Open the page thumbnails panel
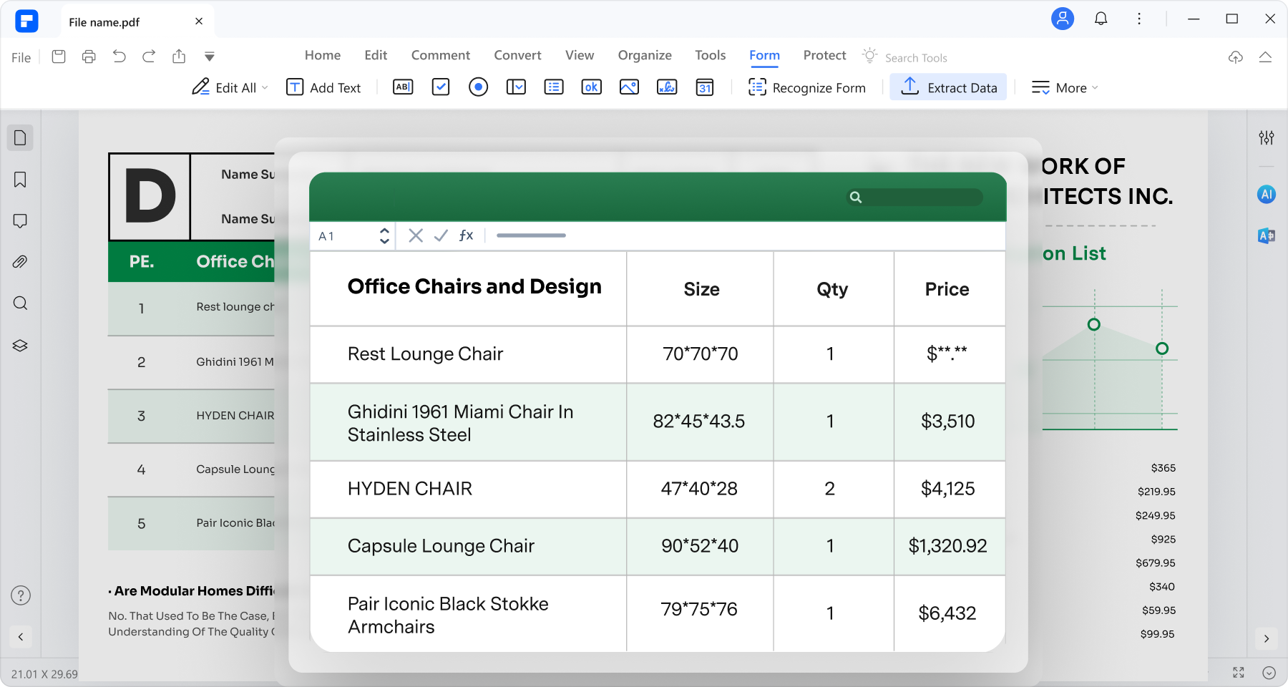The height and width of the screenshot is (687, 1288). (x=20, y=137)
